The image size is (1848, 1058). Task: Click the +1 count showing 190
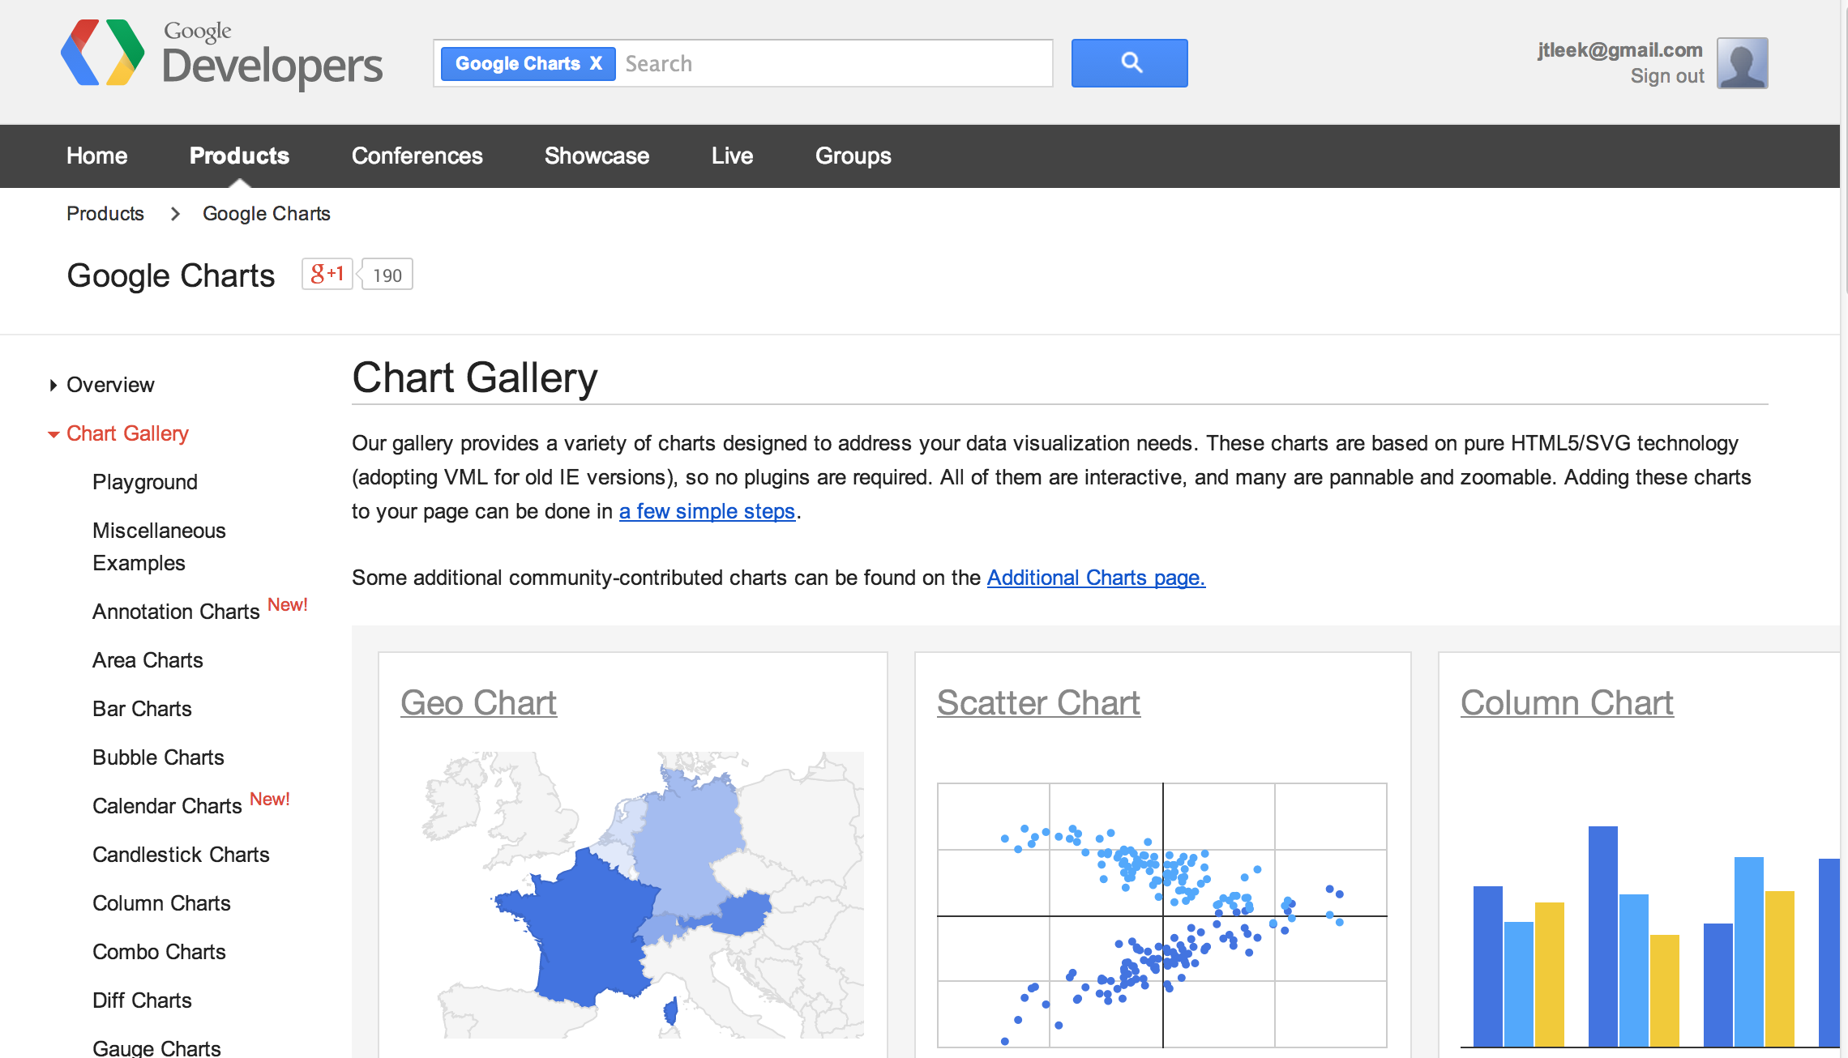pos(387,275)
